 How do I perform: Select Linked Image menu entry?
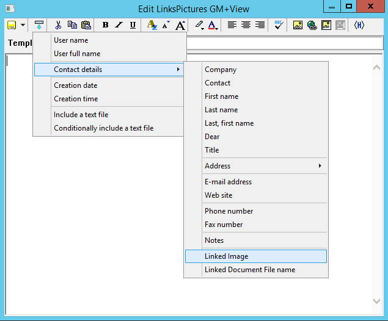tap(255, 256)
